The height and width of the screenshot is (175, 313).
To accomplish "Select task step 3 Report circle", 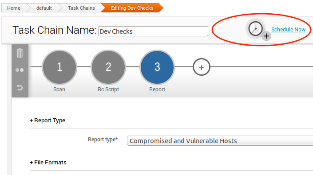I will click(157, 67).
